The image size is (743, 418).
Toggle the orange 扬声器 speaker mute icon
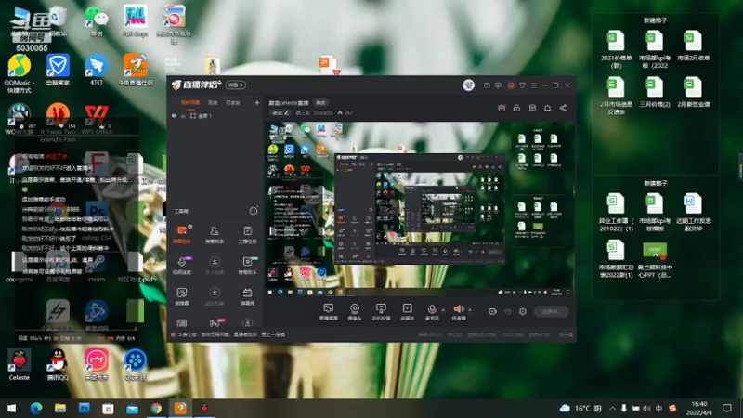click(459, 311)
